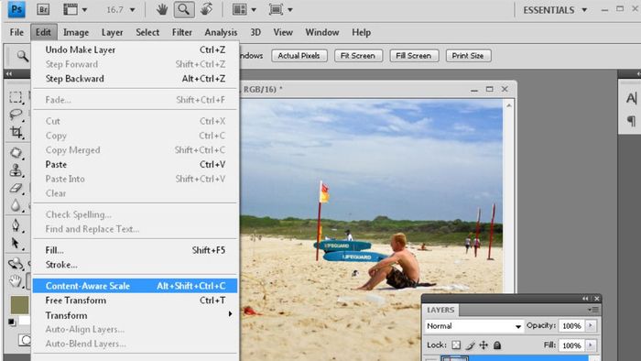Open the Window menu
This screenshot has height=361, width=641.
[x=322, y=32]
